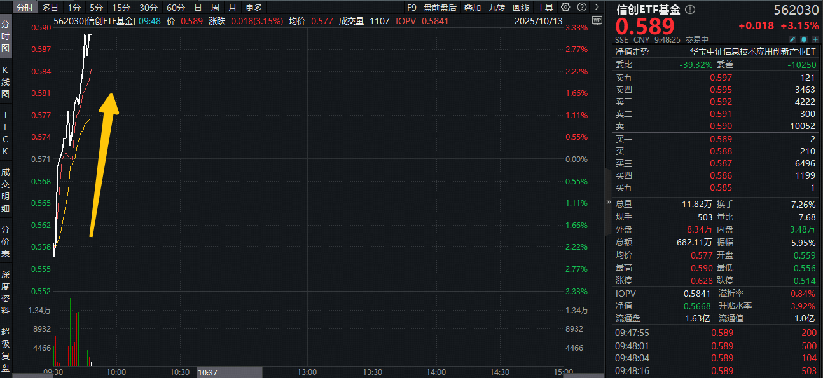The width and height of the screenshot is (823, 378).
Task: Select the 30分 period tab
Action: pos(148,8)
